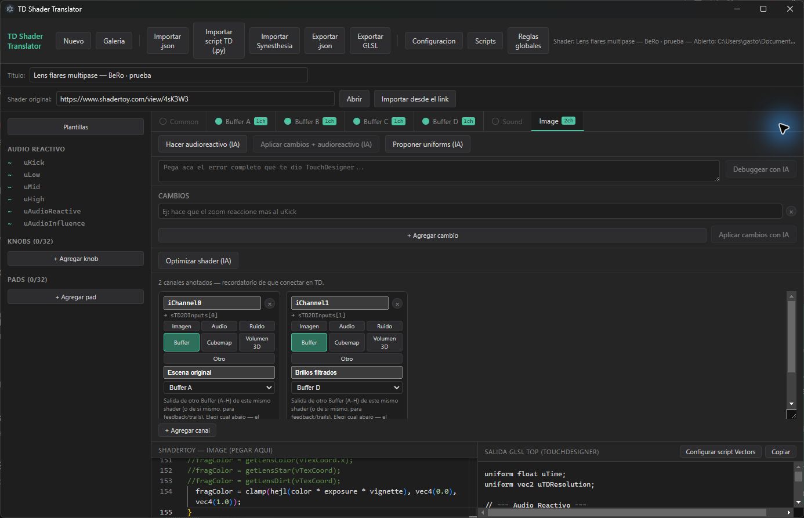Select Buffer type for iChannel0
The width and height of the screenshot is (804, 518).
pos(182,342)
